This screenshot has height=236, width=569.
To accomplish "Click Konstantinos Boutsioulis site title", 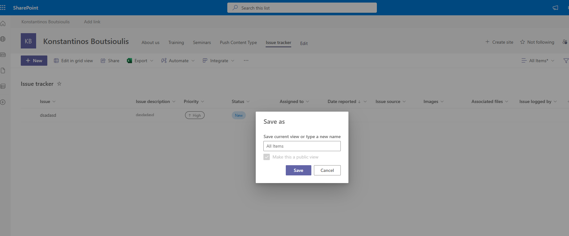I will tap(86, 41).
